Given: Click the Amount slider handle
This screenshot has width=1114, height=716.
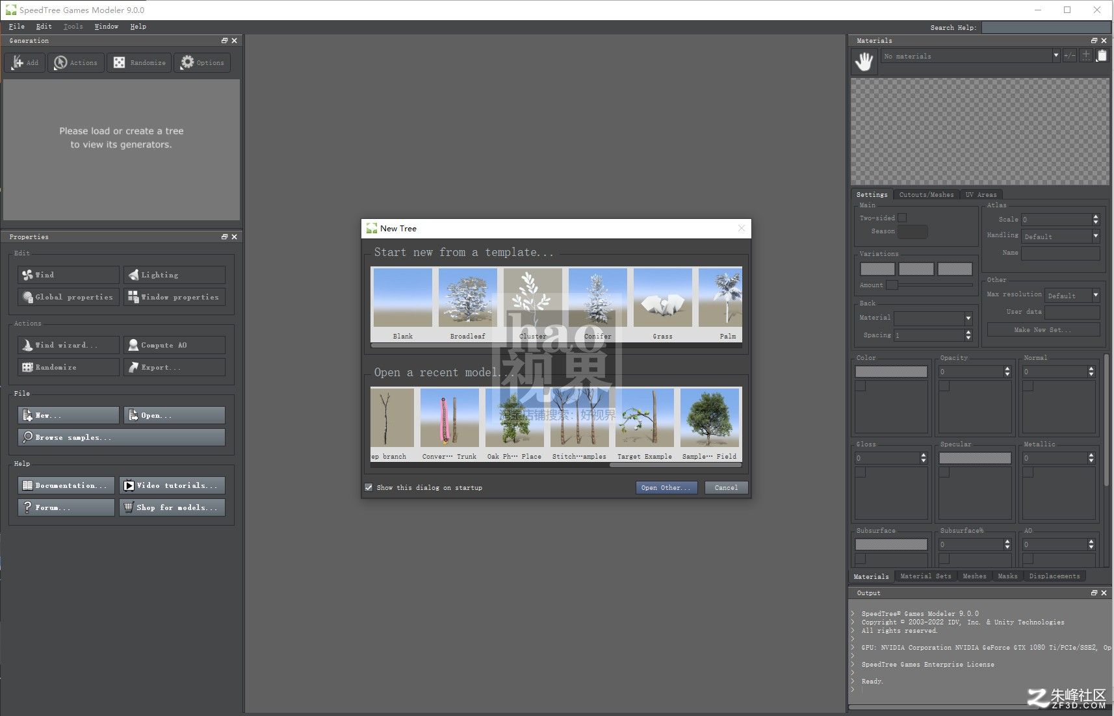Looking at the screenshot, I should point(892,285).
